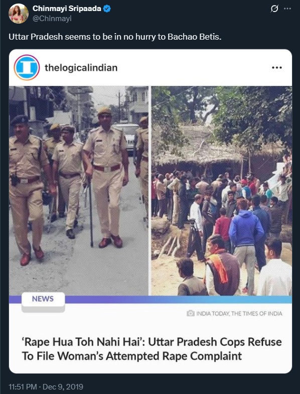
Task: Click the Chinmayi Sripaada display name
Action: [67, 9]
